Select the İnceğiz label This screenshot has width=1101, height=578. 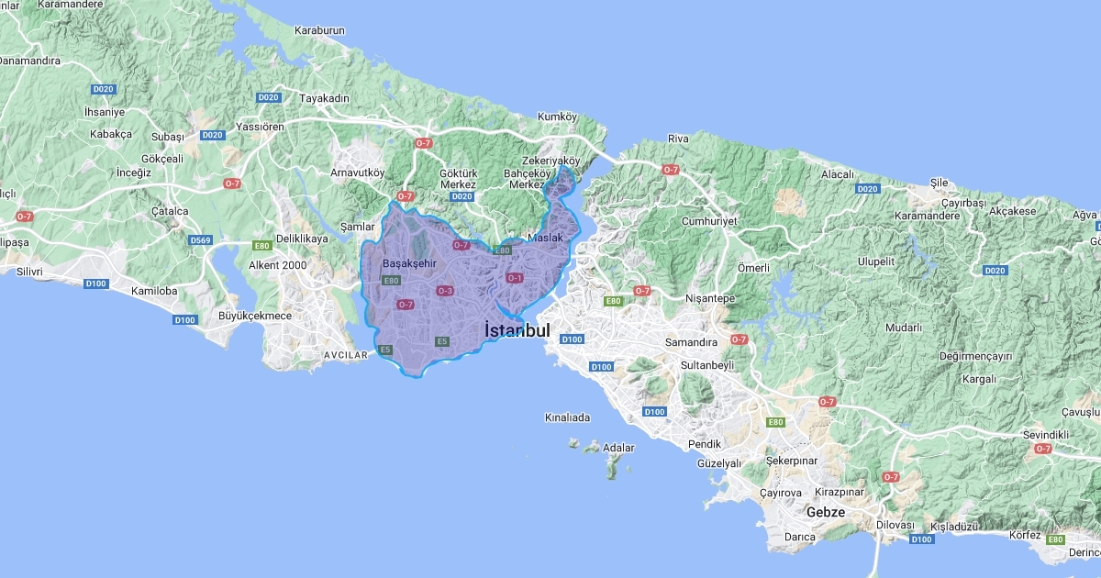pyautogui.click(x=134, y=172)
